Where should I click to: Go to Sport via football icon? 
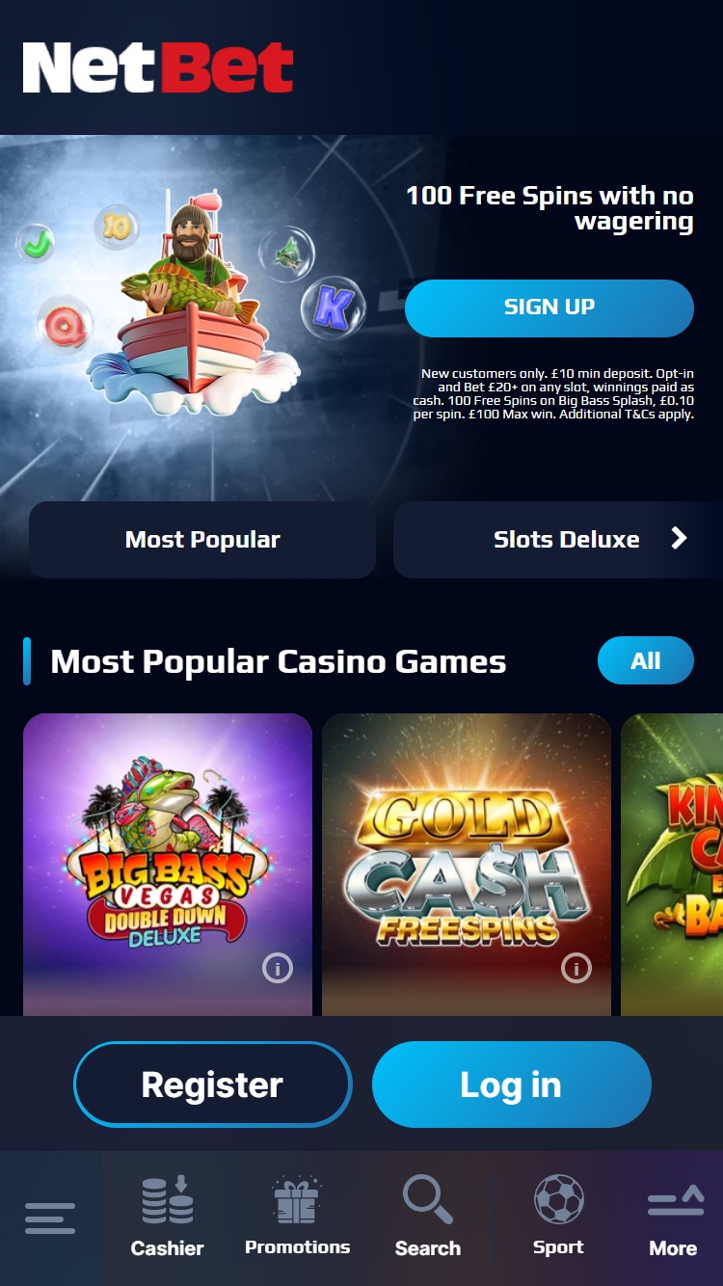[x=559, y=1199]
